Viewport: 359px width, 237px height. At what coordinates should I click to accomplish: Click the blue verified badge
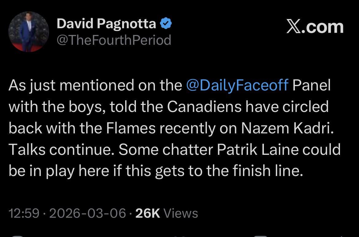click(x=166, y=24)
